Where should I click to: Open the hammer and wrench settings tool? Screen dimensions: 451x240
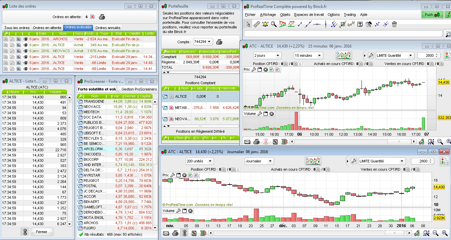point(368,24)
